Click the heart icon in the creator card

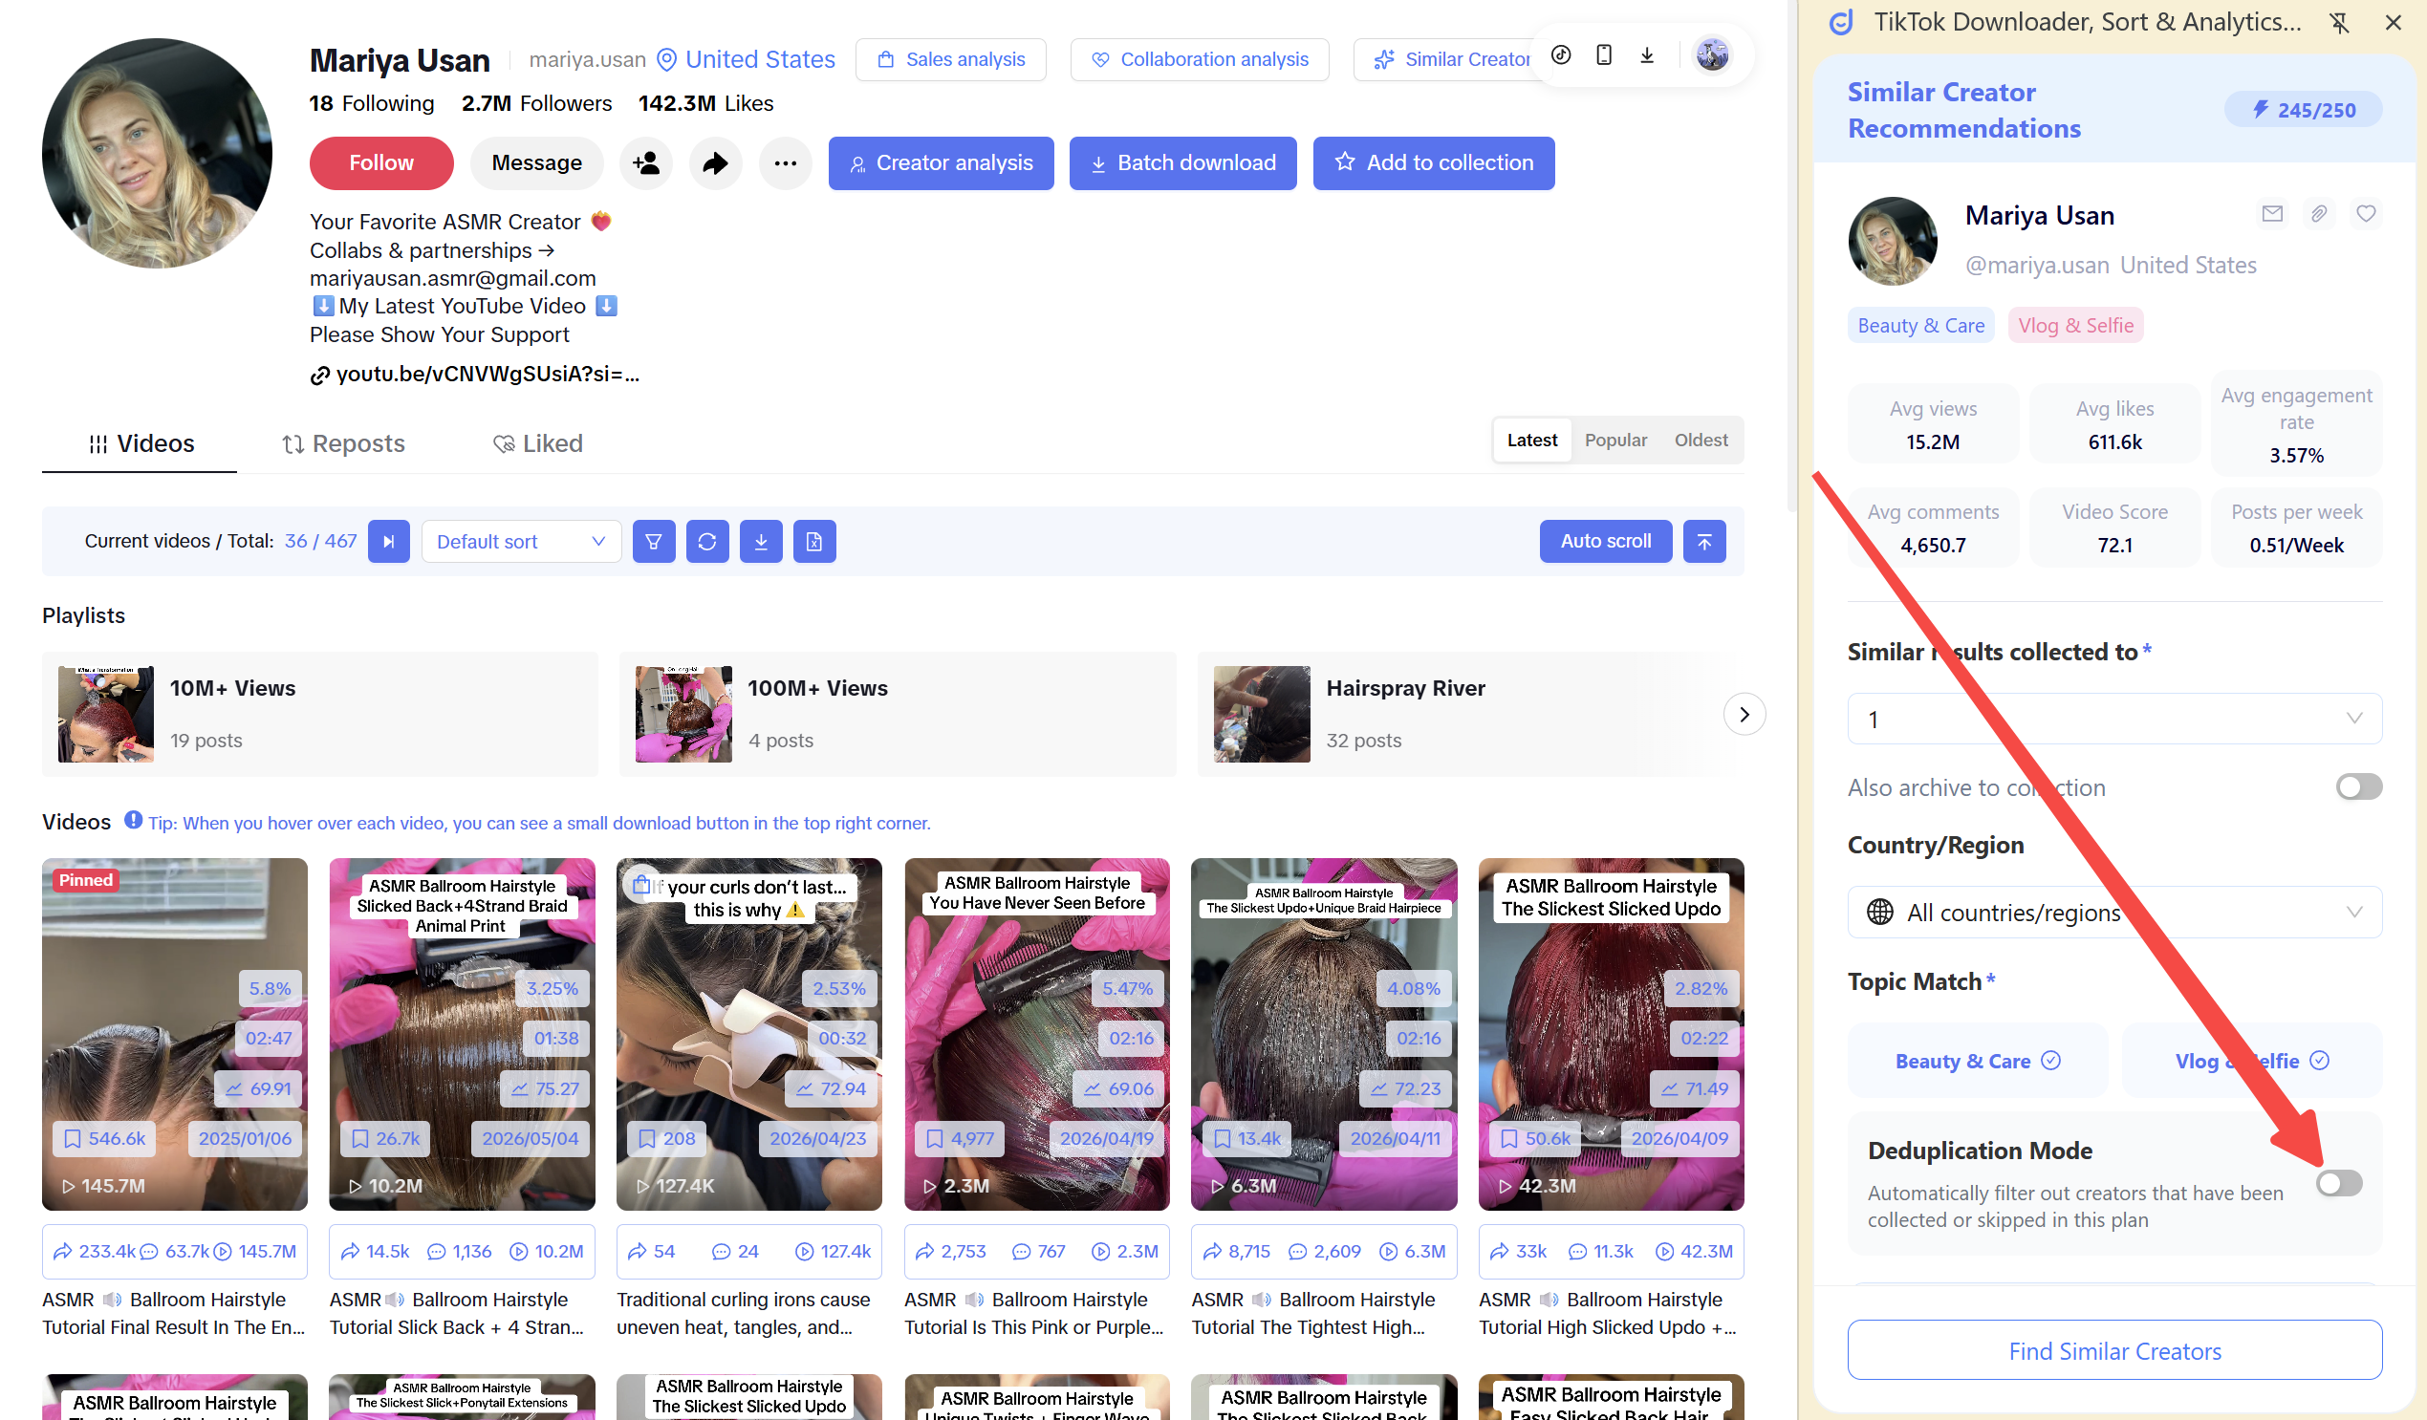point(2367,214)
